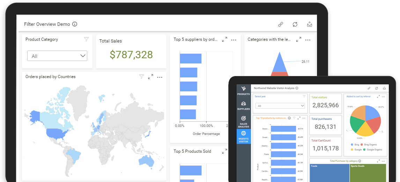Click filter icon on Top 10 products widget

click(294, 118)
